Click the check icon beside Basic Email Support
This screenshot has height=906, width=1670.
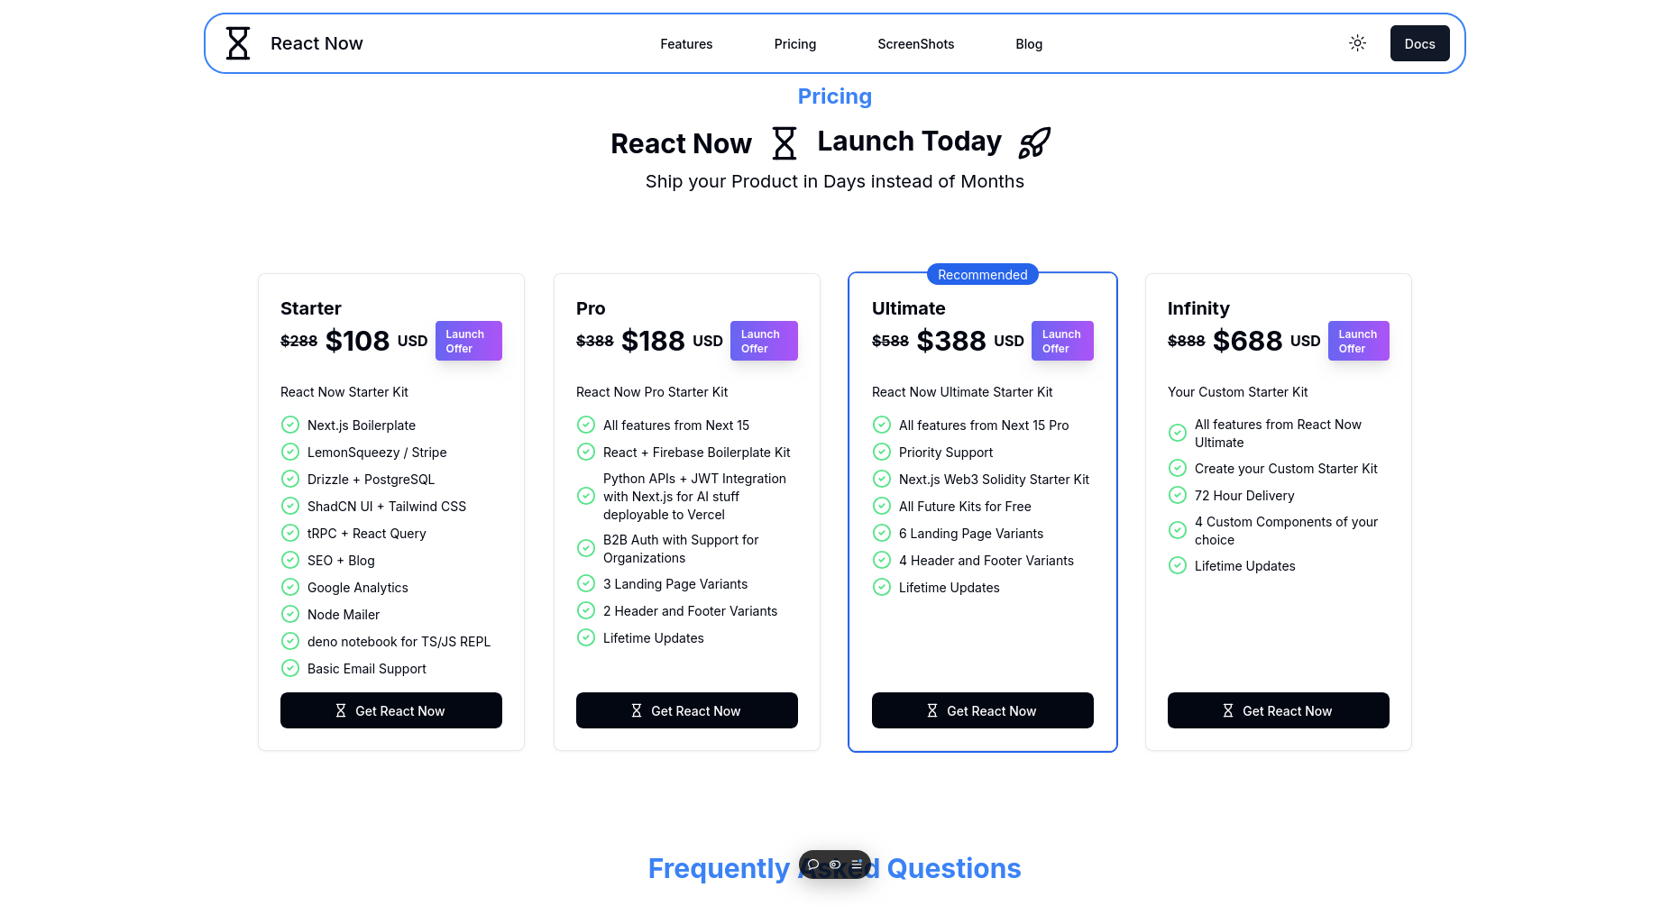[x=290, y=668]
